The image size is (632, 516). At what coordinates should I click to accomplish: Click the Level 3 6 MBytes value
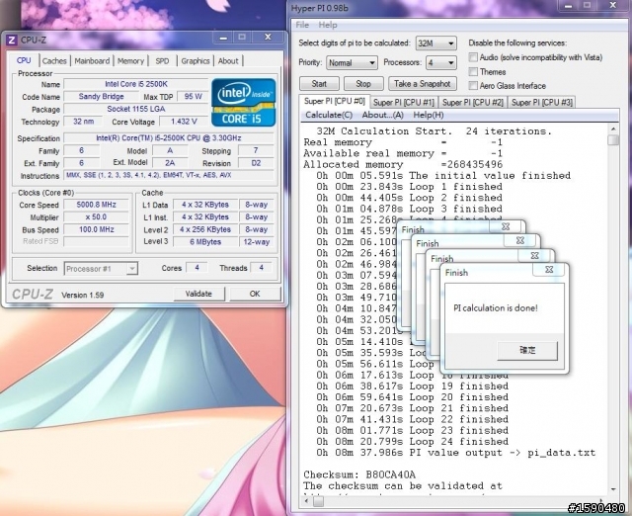pos(205,242)
